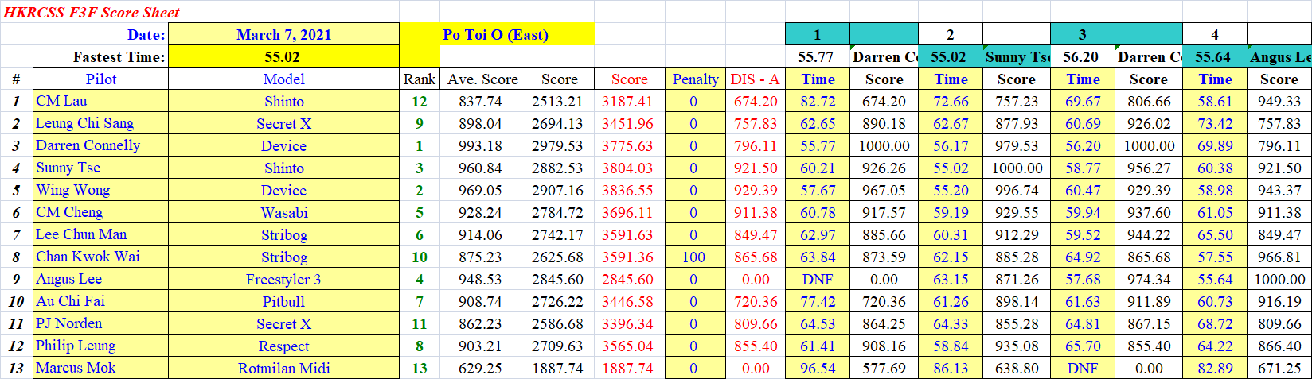Click the date cell March 7, 2021
The width and height of the screenshot is (1312, 379).
283,34
